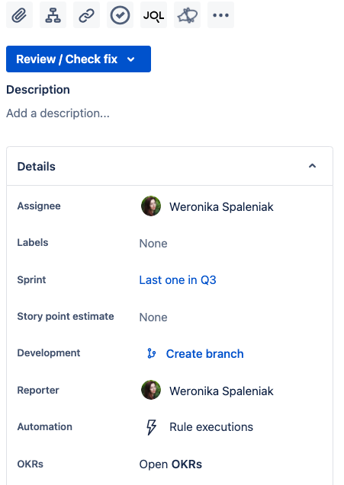This screenshot has height=485, width=344.
Task: Click the child issue hierarchy icon
Action: 53,15
